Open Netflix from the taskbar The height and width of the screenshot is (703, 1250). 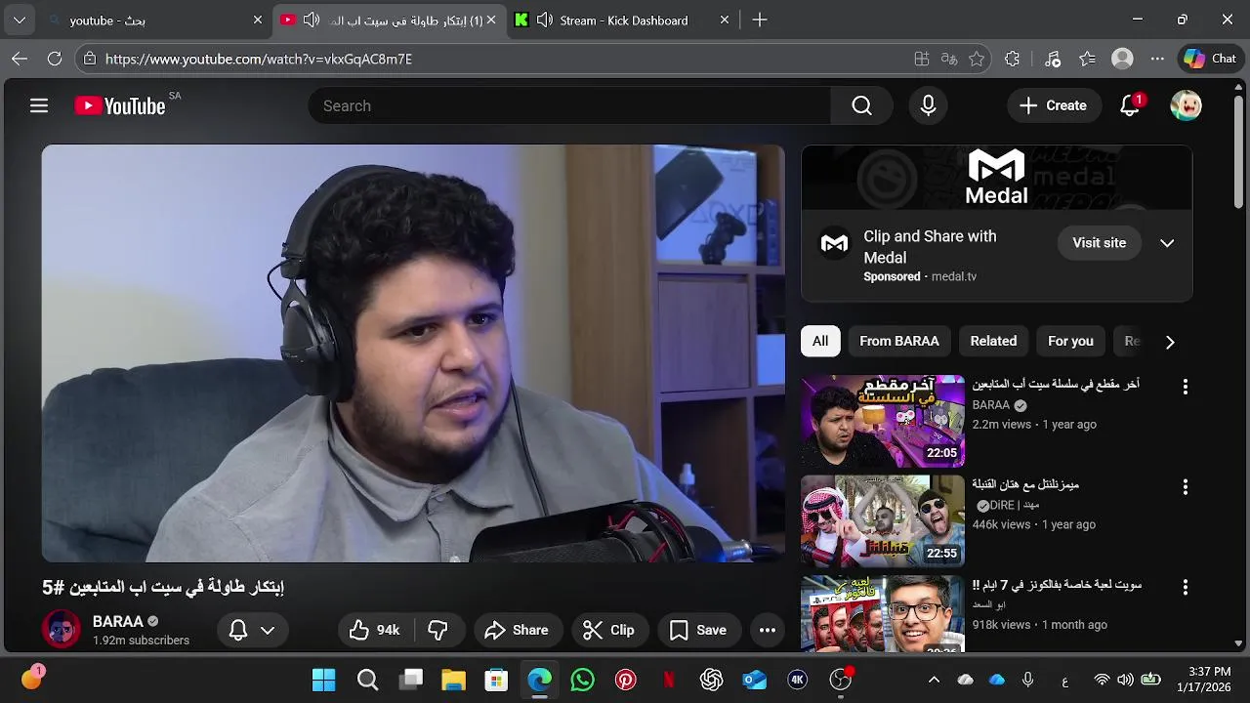(669, 680)
